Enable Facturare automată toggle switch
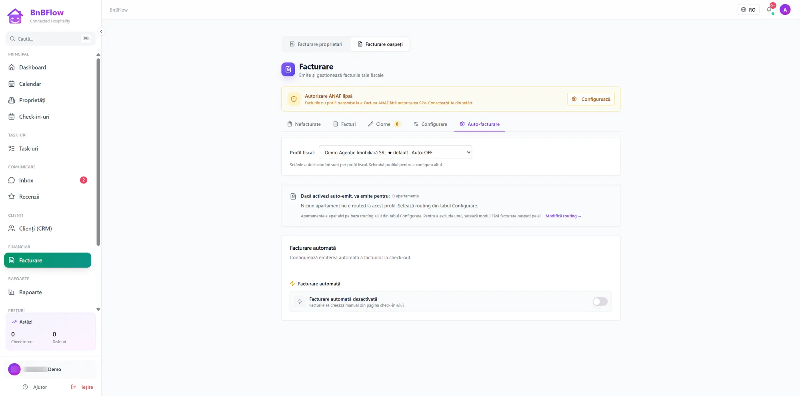This screenshot has width=800, height=396. (600, 302)
